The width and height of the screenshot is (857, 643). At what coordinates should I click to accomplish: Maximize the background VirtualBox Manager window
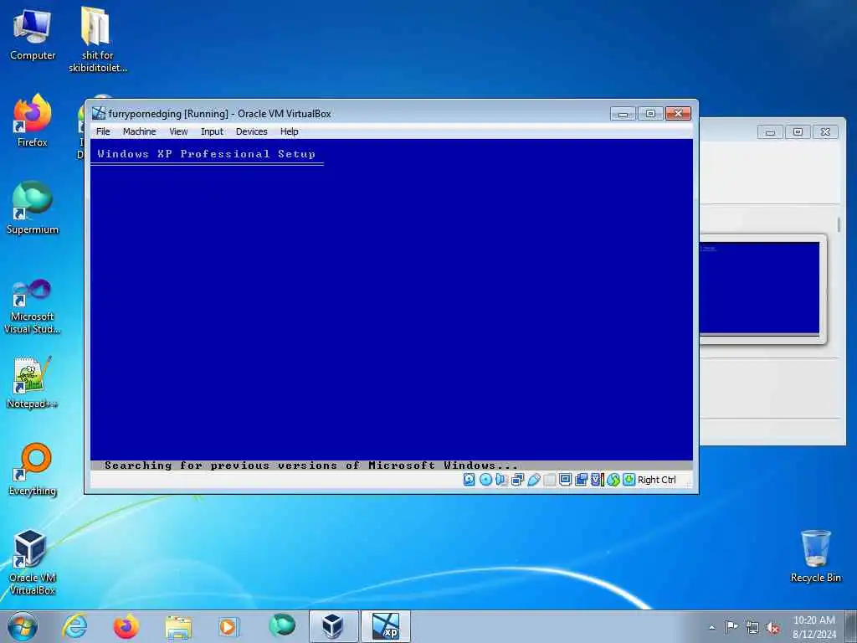pyautogui.click(x=798, y=131)
